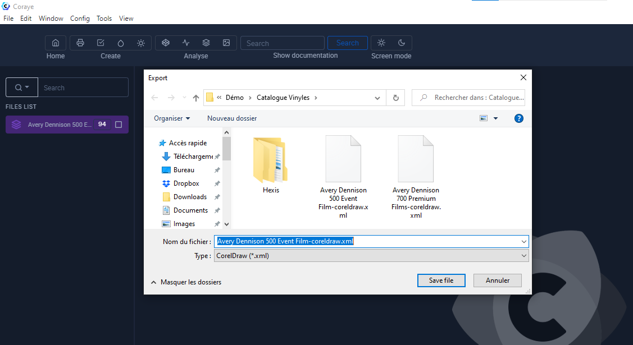Select Avery Dennison 500 Event Film-coreldraw.xml file
Image resolution: width=633 pixels, height=345 pixels.
pos(343,177)
